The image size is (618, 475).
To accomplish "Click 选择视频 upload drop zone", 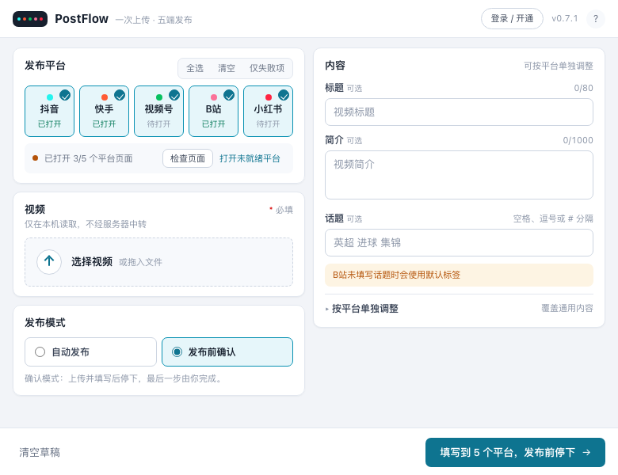I will pyautogui.click(x=158, y=262).
